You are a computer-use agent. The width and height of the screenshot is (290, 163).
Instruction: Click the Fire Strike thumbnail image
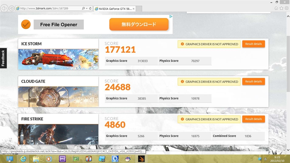click(x=58, y=134)
